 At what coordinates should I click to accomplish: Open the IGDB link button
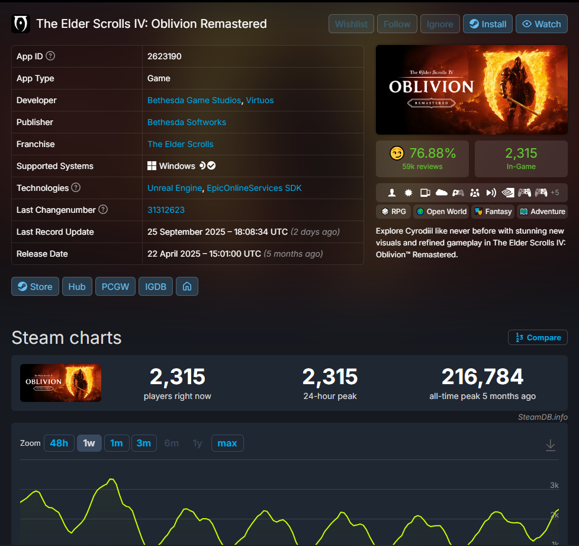click(156, 286)
